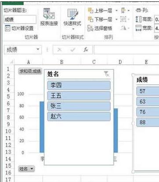Click the slicer height value field

157,19
